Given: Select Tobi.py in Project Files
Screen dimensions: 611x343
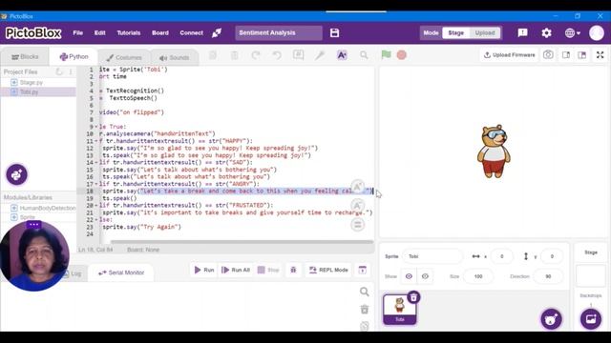Looking at the screenshot, I should pyautogui.click(x=38, y=92).
